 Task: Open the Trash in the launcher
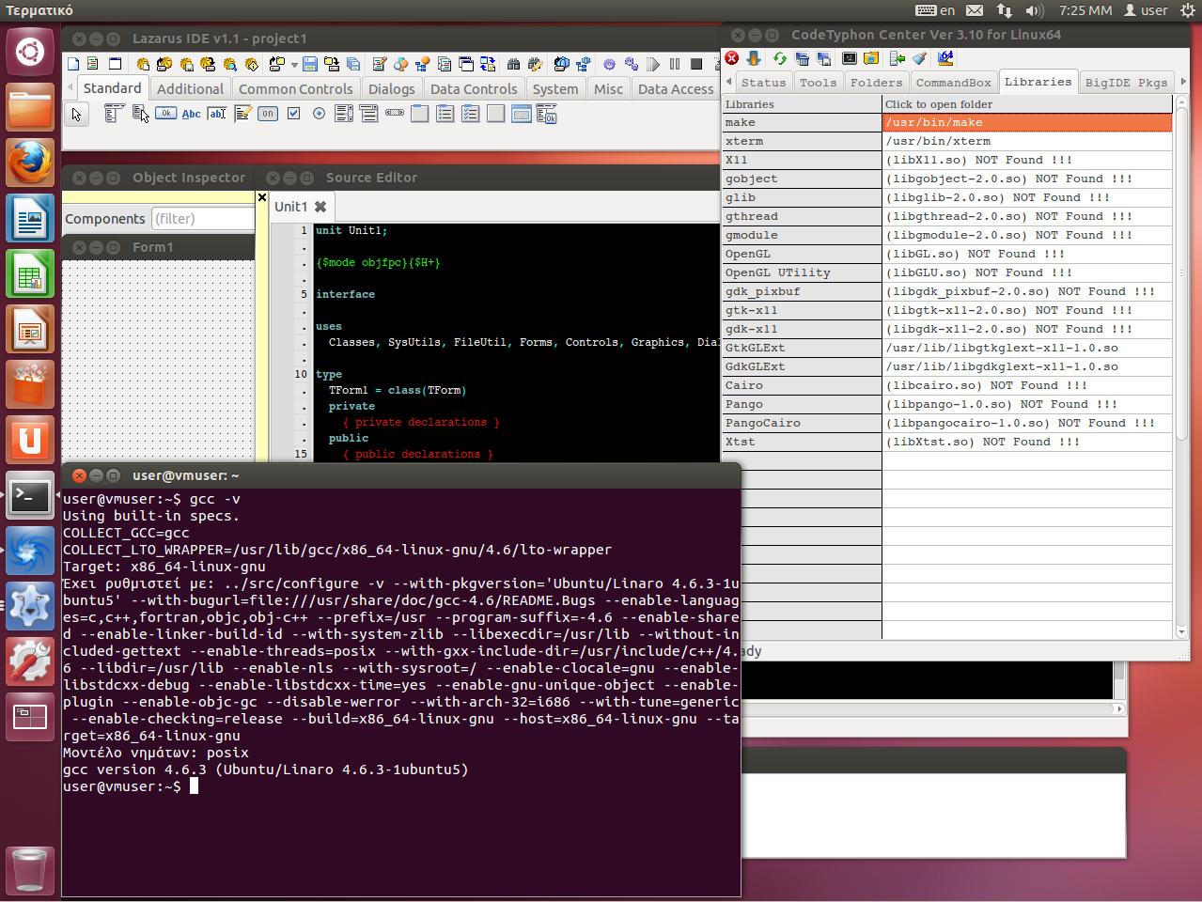[x=30, y=871]
